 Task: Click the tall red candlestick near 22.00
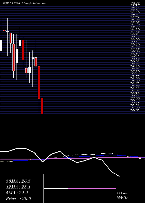click(x=39, y=82)
